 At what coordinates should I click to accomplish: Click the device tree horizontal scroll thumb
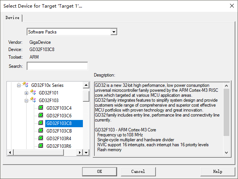click(39, 153)
